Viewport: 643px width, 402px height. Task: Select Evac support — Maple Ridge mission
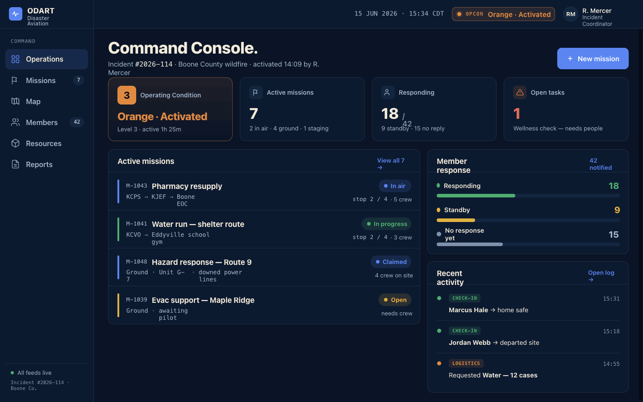(264, 306)
